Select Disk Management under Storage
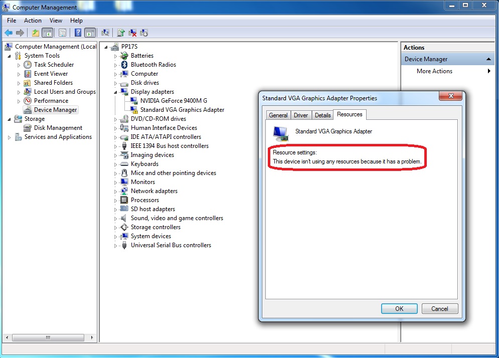 tap(58, 128)
